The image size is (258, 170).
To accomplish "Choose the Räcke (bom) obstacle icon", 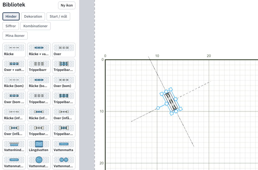I will click(14, 82).
